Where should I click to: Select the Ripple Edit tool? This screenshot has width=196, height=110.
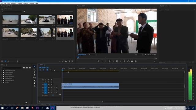coord(35,72)
